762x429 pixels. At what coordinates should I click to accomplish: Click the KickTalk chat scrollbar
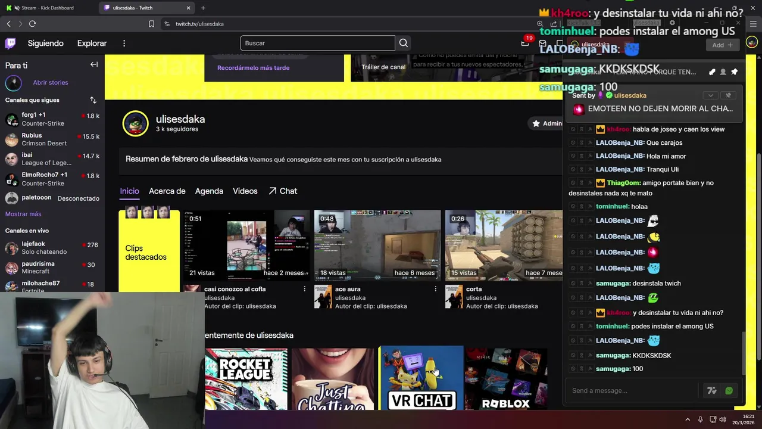point(743,353)
